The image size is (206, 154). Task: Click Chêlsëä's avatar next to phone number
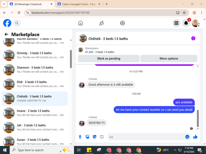(82, 123)
